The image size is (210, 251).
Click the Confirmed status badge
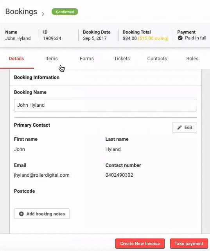pyautogui.click(x=65, y=12)
